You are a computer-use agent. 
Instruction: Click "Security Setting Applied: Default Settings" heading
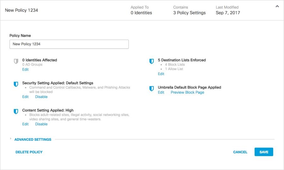58,83
